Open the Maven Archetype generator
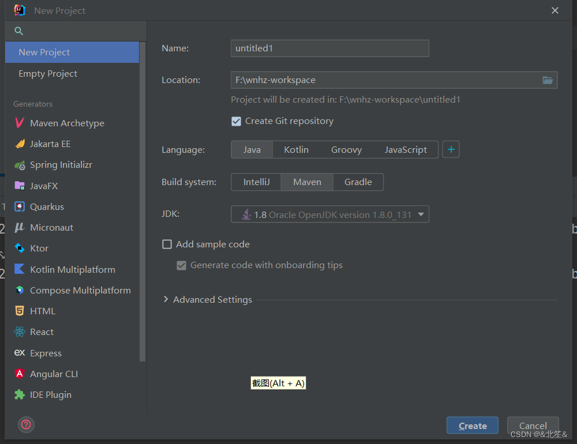577x444 pixels. tap(67, 123)
